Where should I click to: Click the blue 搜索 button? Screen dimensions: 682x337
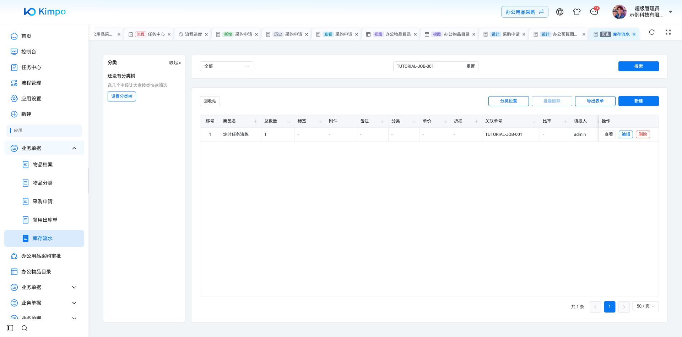pyautogui.click(x=638, y=66)
